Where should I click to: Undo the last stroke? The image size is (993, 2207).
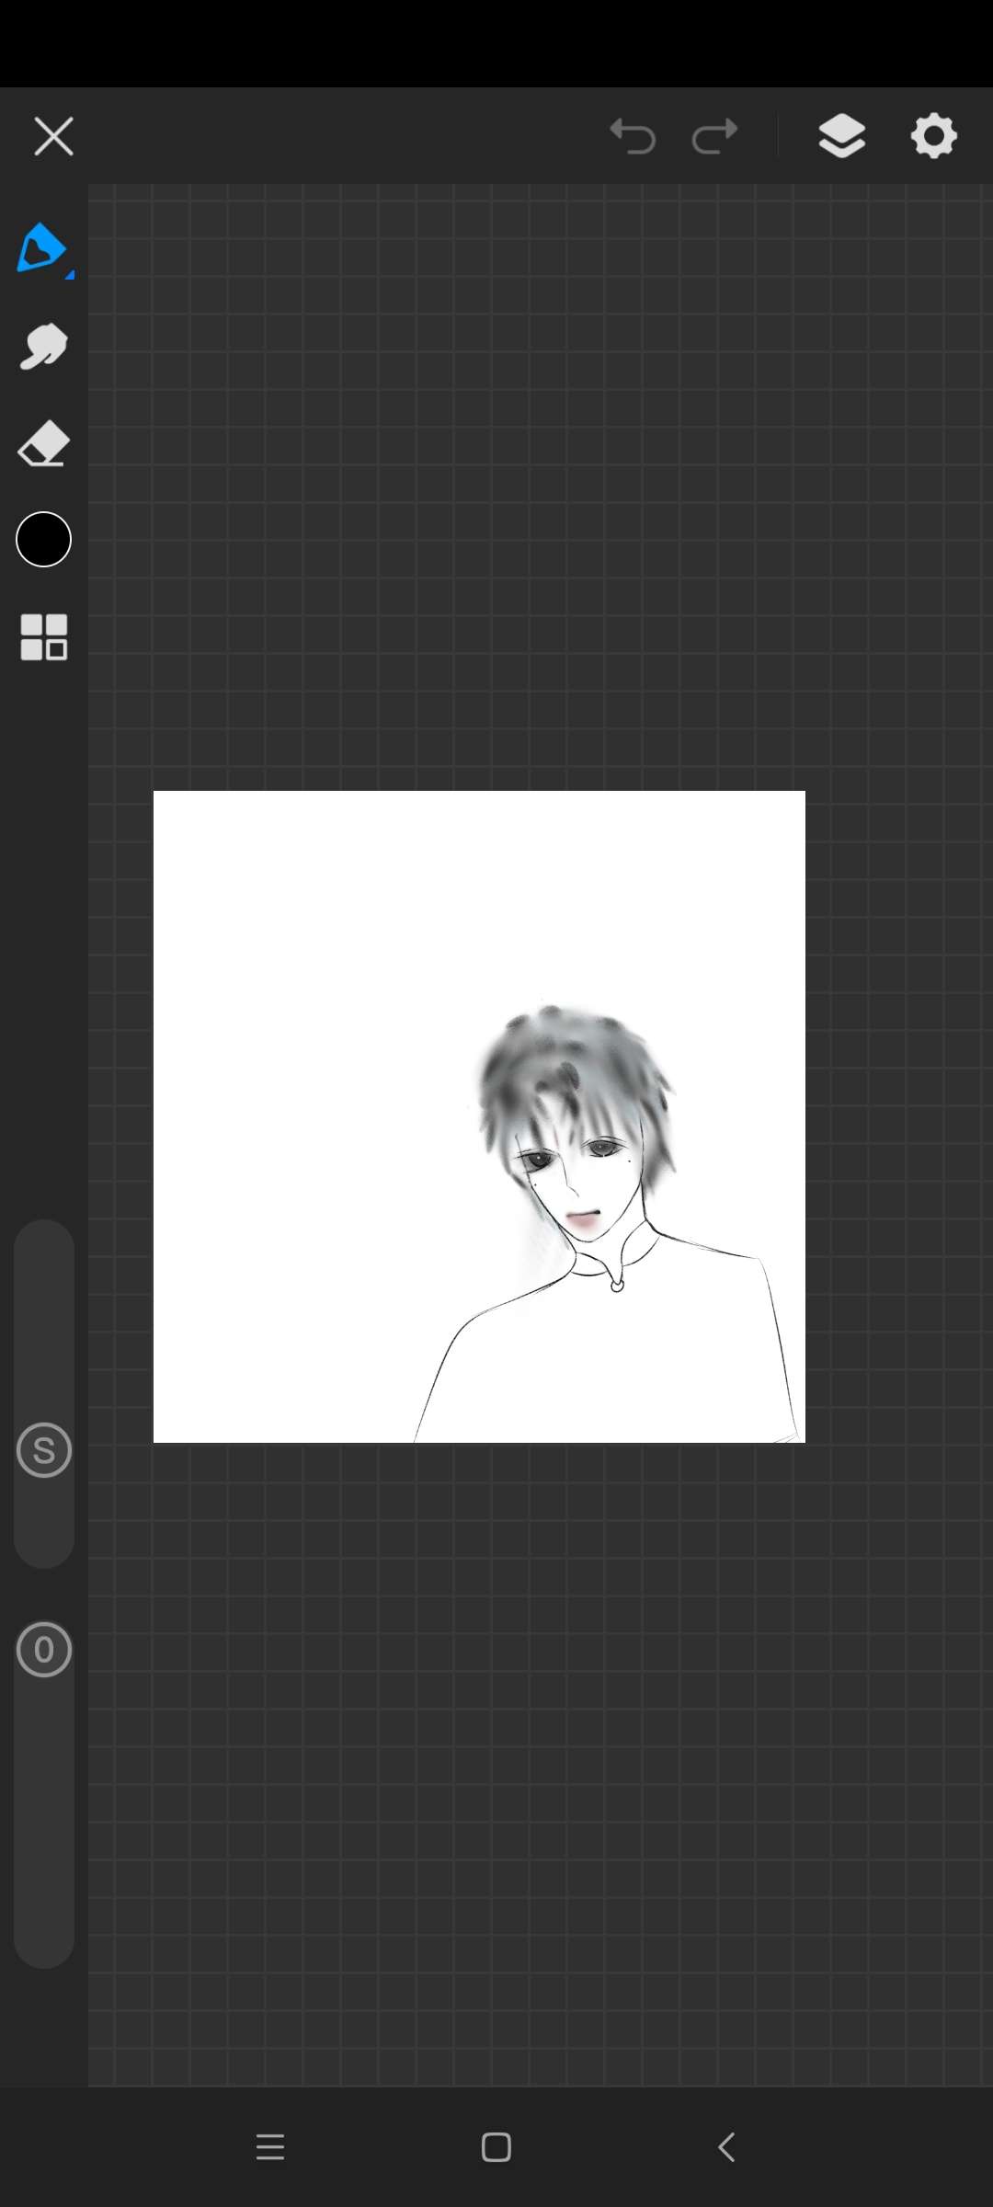633,137
